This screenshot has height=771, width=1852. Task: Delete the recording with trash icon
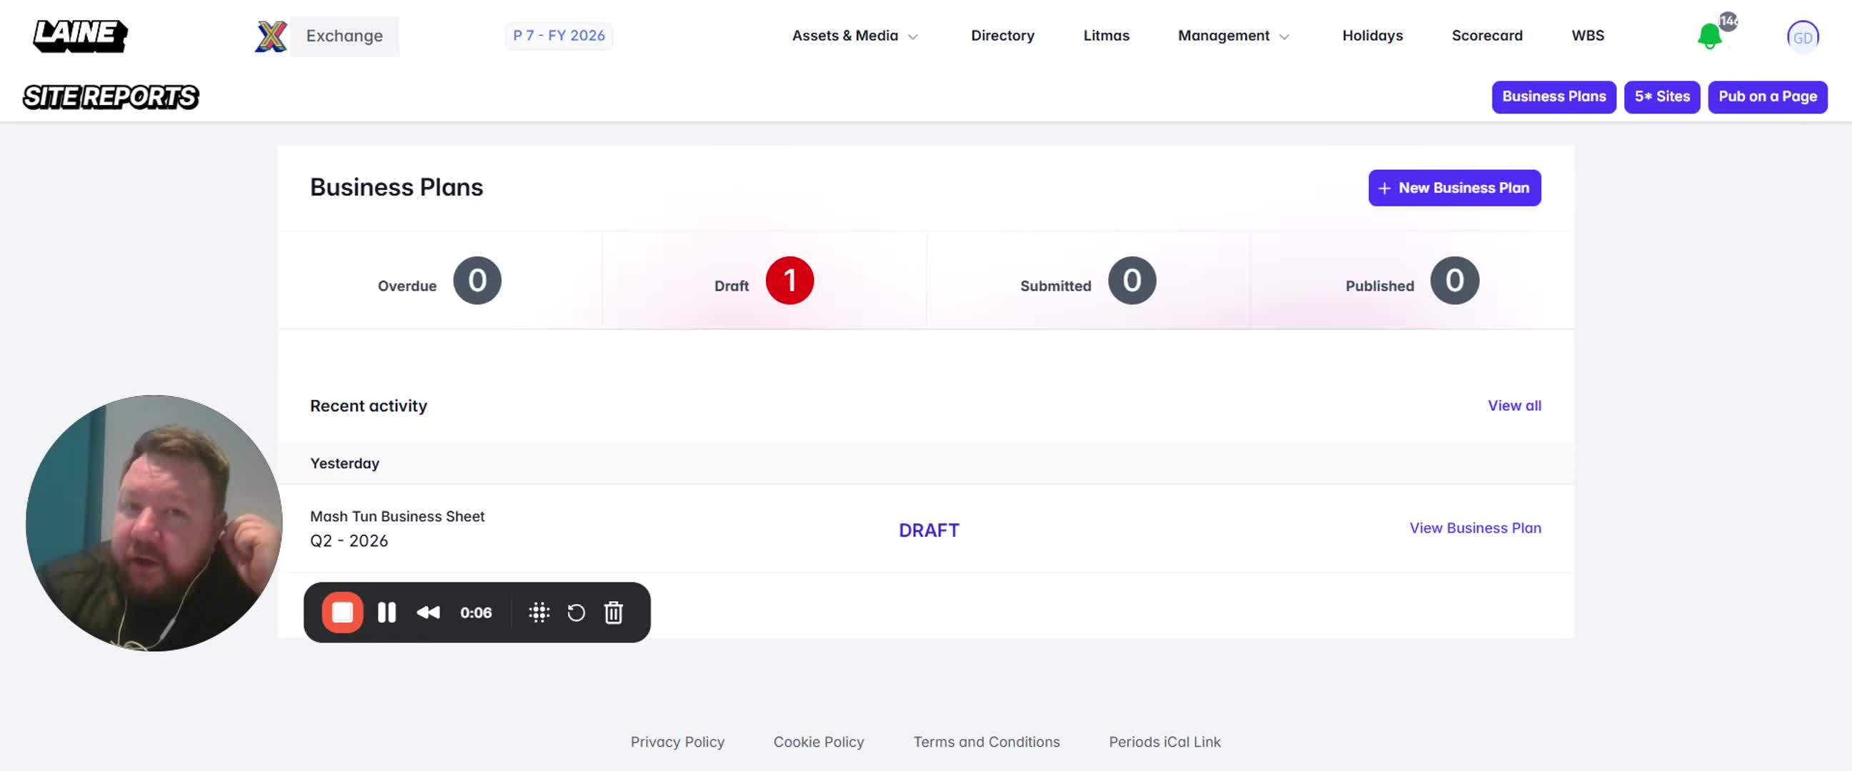613,613
